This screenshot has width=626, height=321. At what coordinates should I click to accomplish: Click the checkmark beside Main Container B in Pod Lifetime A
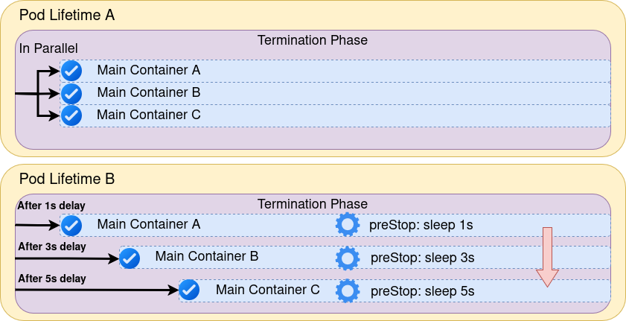pos(71,93)
